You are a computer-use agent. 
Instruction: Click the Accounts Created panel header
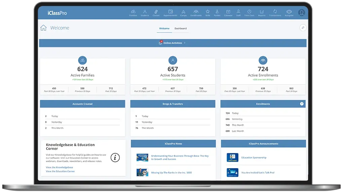pyautogui.click(x=82, y=104)
